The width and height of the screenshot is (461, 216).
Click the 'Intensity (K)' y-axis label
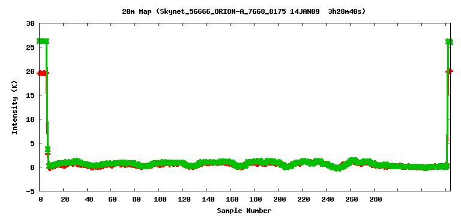[x=14, y=107]
